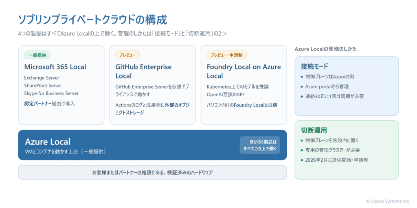Screen dimensions: 417x208
Task: Click the GitHub Enterprise Serverを仮想アプライアンスで動かす text
Action: click(152, 91)
